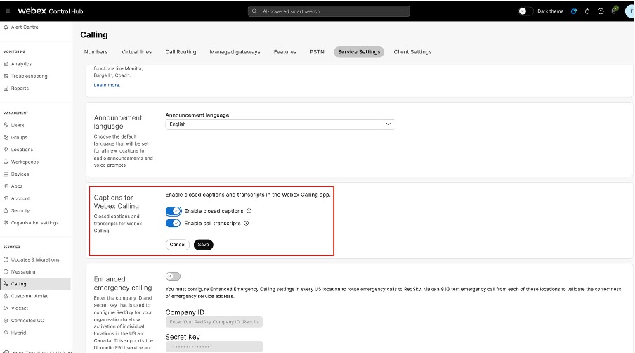The image size is (635, 353).
Task: Click the Cancel button
Action: coord(178,245)
